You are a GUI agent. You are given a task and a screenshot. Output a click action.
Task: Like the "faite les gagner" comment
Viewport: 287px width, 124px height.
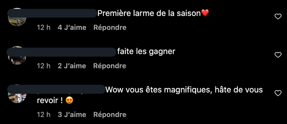click(x=278, y=55)
